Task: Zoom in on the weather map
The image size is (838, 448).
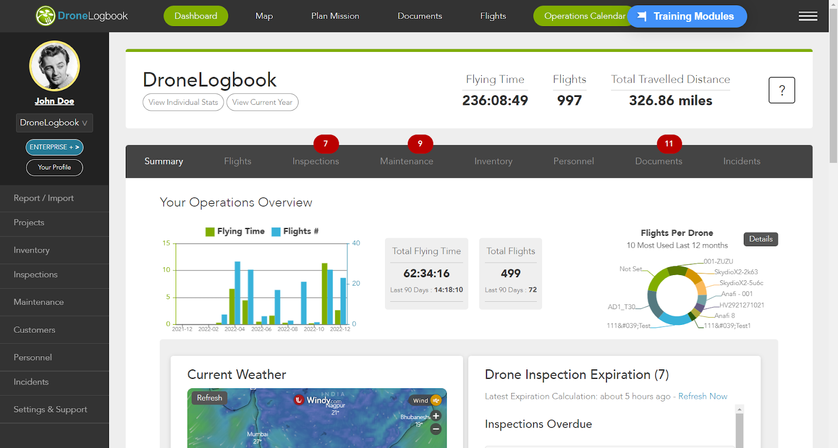Action: click(436, 416)
